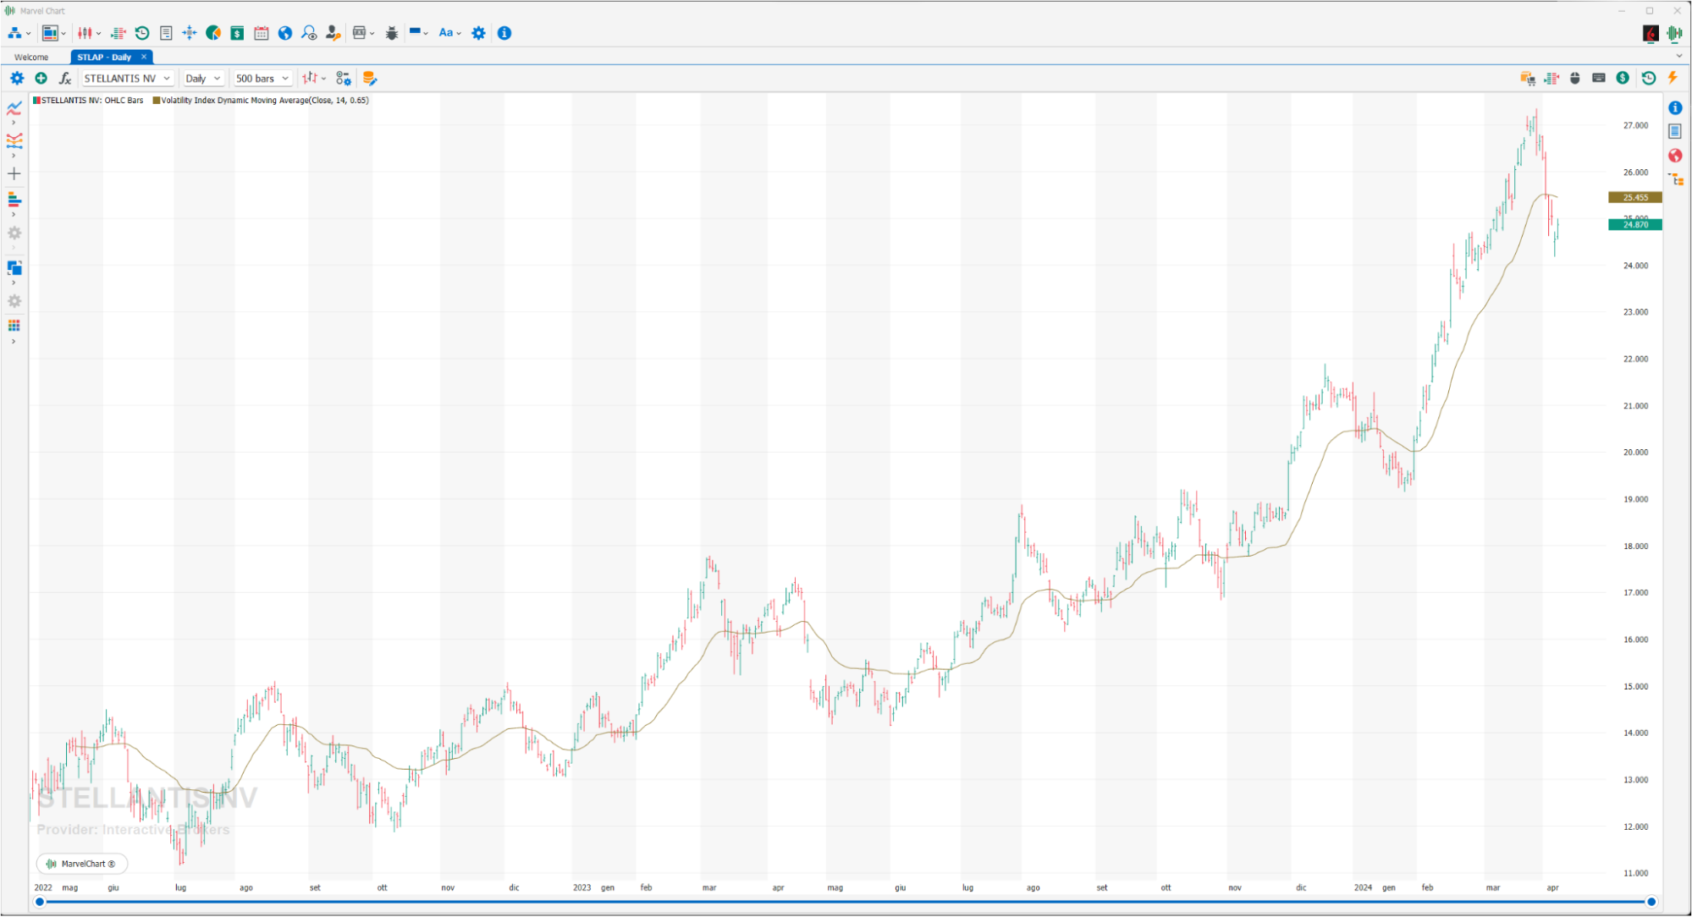Click the document report icon in main toolbar
The height and width of the screenshot is (917, 1692).
(x=166, y=33)
